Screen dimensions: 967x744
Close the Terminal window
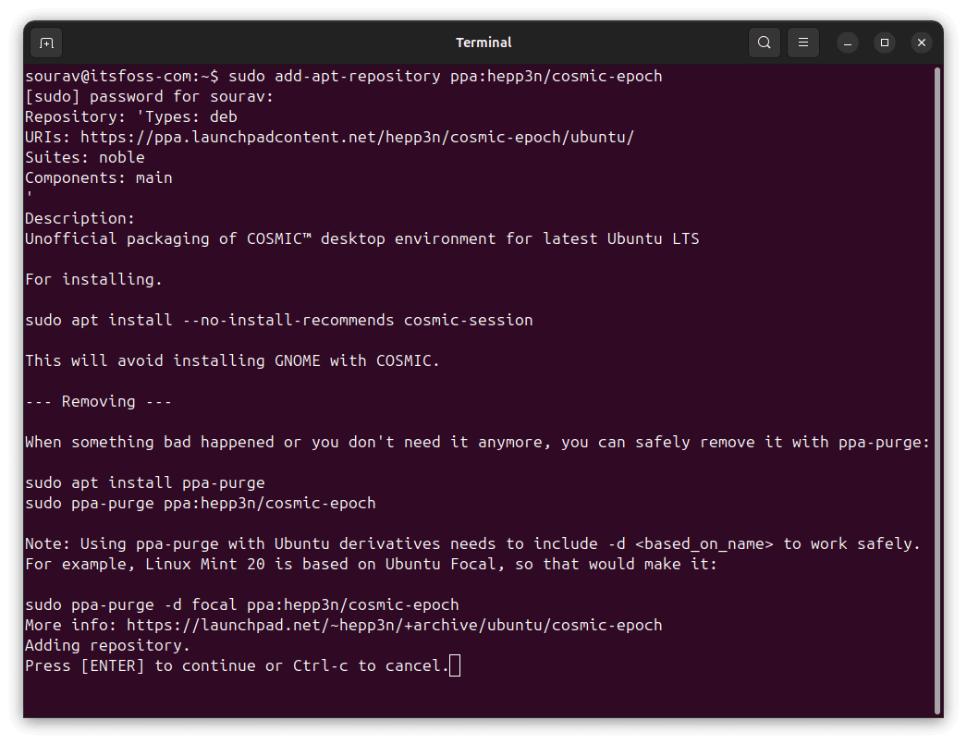pyautogui.click(x=921, y=43)
